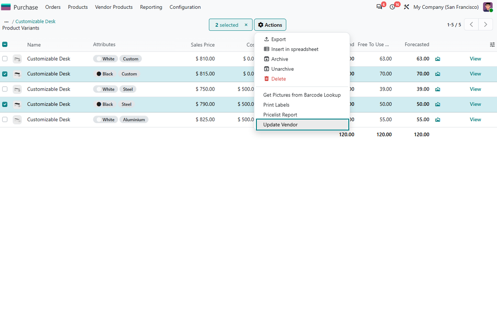Sort by the Name column header
497x315 pixels.
point(34,45)
